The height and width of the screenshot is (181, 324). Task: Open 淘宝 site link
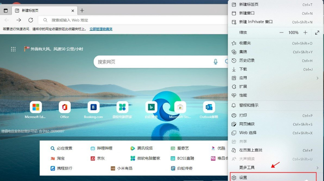[x=58, y=158]
